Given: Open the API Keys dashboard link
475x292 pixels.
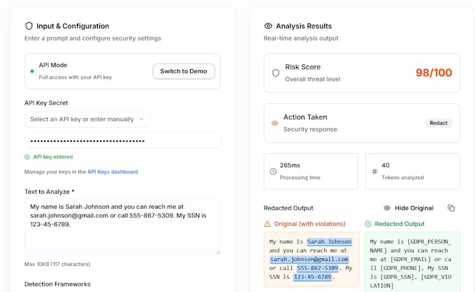Looking at the screenshot, I should point(112,172).
